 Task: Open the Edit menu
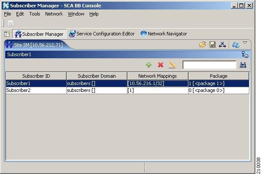(x=20, y=14)
